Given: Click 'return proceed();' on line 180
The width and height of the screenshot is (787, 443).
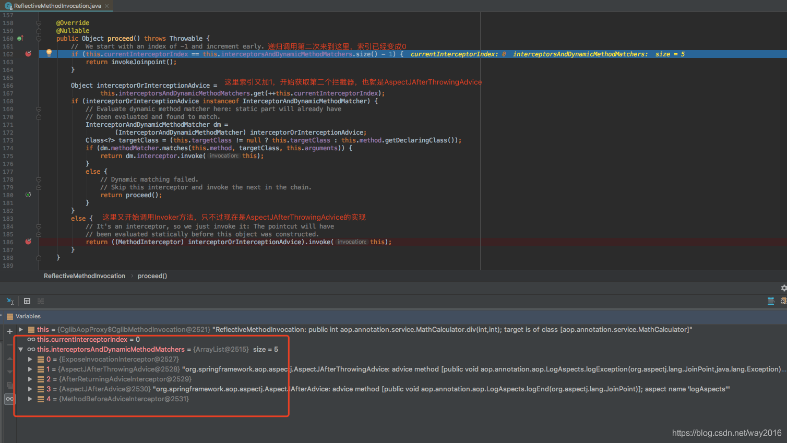Looking at the screenshot, I should click(x=131, y=195).
